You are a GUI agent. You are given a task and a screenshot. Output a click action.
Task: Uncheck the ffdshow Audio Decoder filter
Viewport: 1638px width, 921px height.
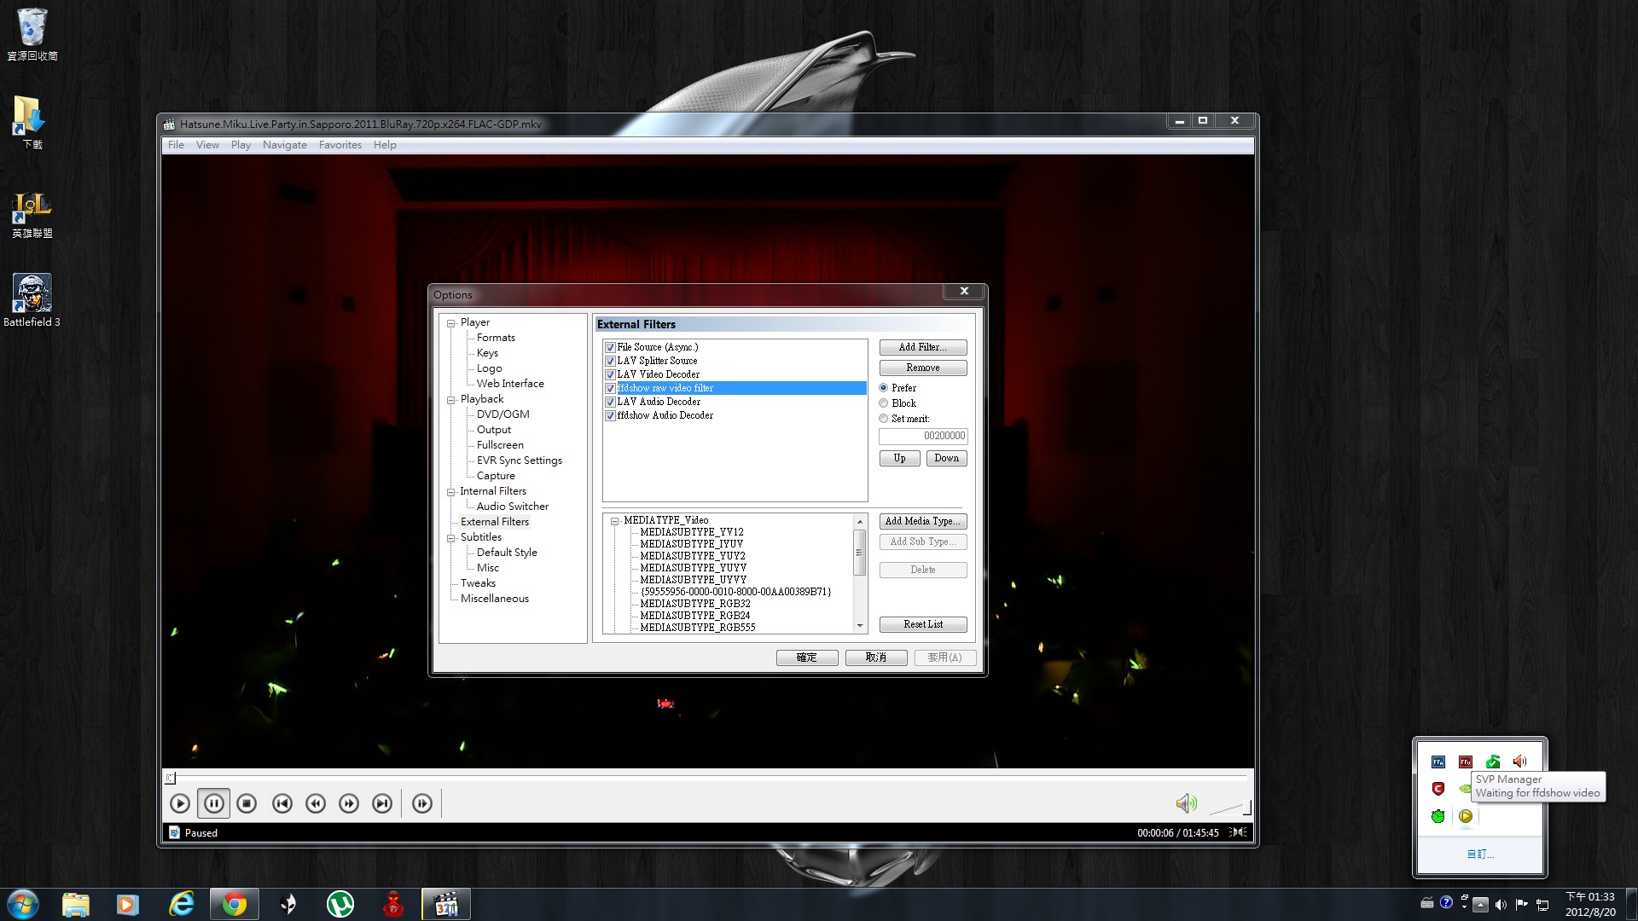tap(610, 415)
